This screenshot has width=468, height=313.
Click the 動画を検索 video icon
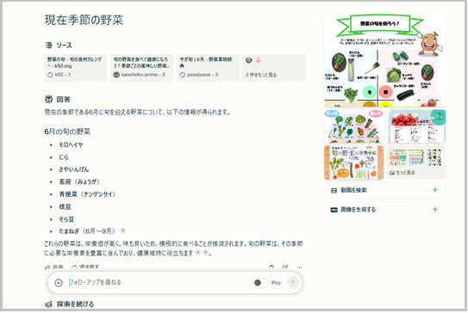point(334,190)
